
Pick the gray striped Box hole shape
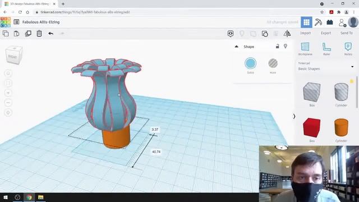coord(312,92)
